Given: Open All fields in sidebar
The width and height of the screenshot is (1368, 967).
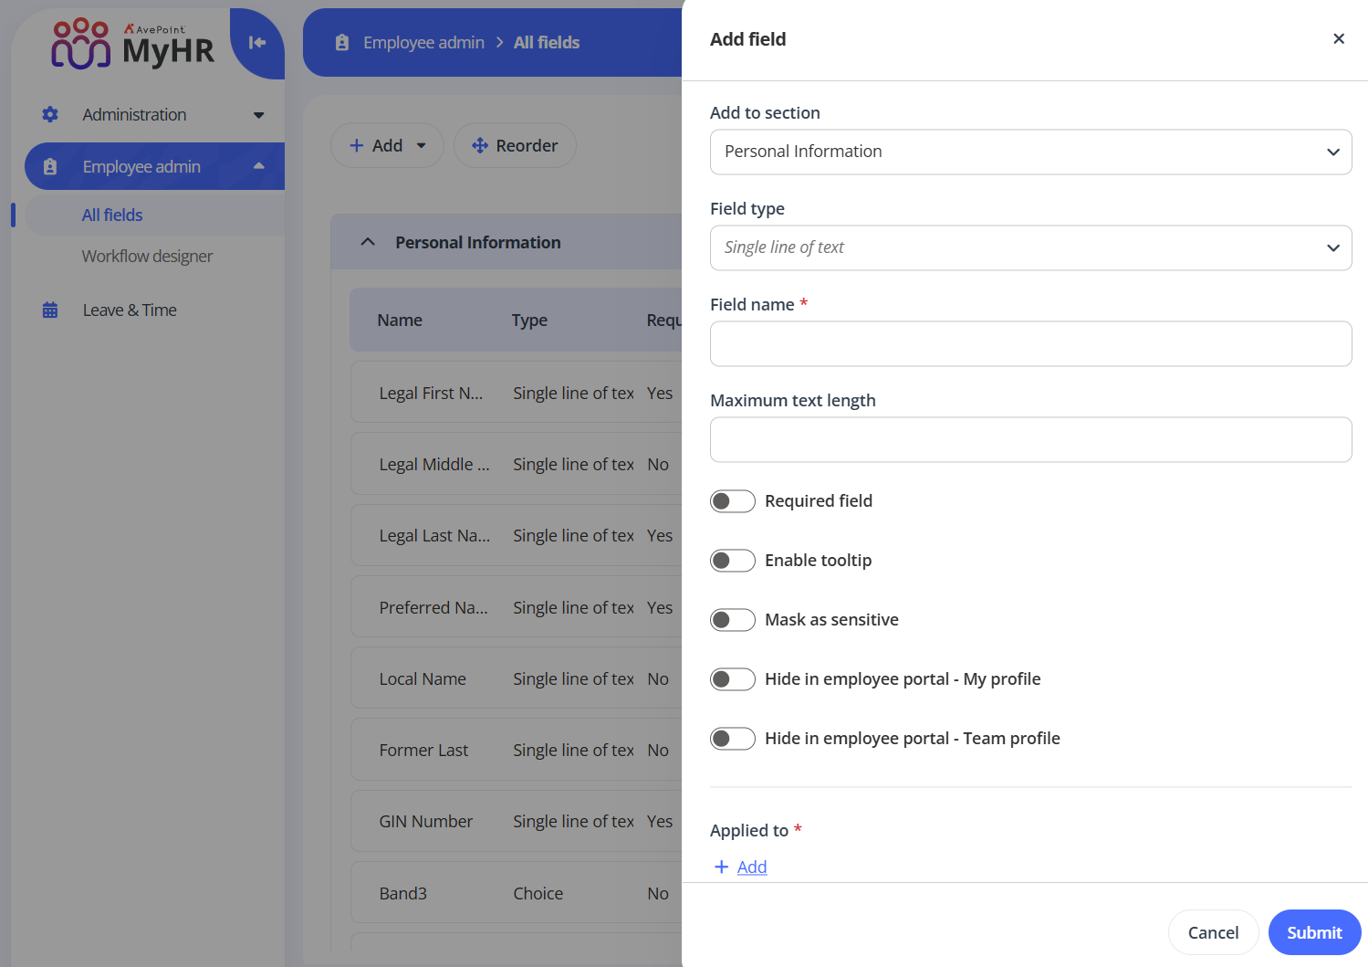Looking at the screenshot, I should tap(112, 215).
